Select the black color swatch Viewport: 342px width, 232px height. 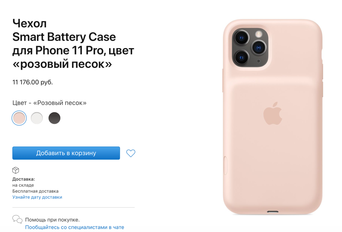click(x=54, y=118)
